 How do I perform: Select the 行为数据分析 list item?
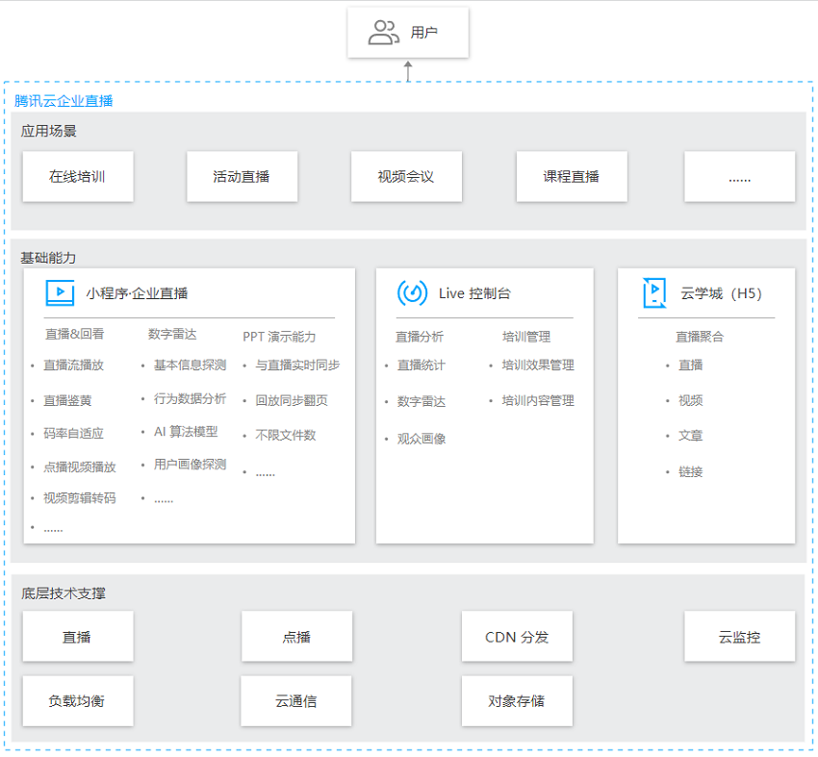[x=190, y=399]
